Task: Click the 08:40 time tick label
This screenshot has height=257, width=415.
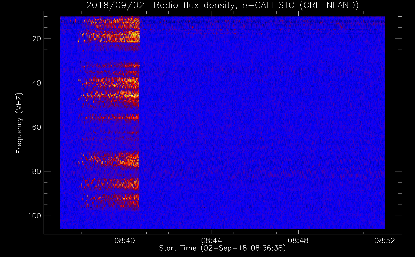Action: point(125,241)
